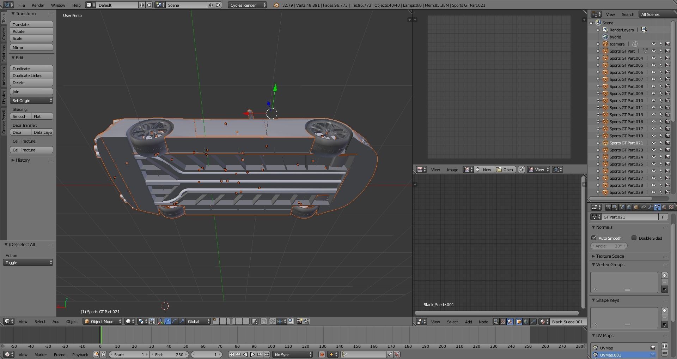Open the Object properties tab
Screen dimensions: 677x359
636,207
